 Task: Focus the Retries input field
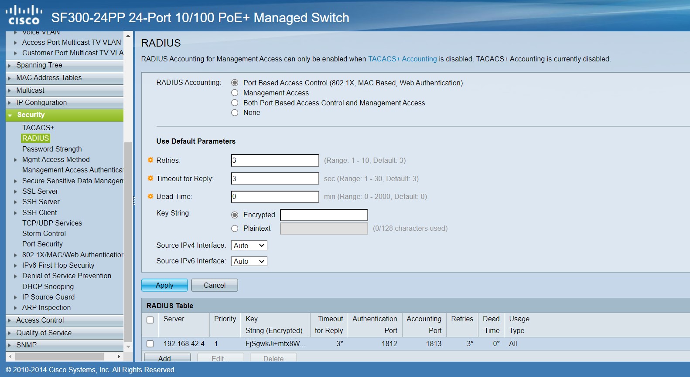pyautogui.click(x=275, y=160)
